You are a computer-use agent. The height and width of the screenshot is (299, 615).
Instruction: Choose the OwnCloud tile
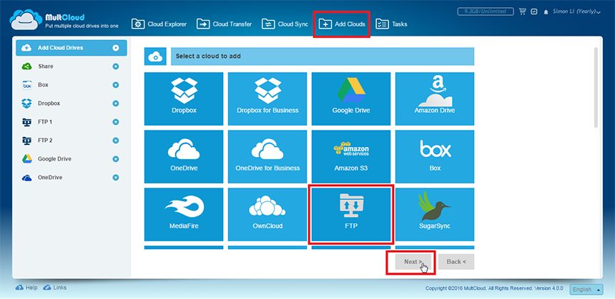point(267,215)
